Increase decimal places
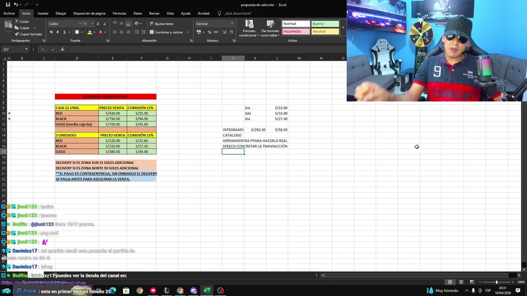Viewport: 527px width, 296px height. click(x=224, y=32)
